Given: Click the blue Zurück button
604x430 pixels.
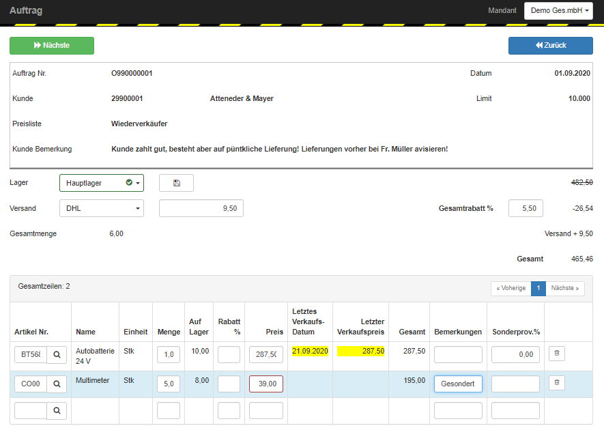Looking at the screenshot, I should (551, 46).
